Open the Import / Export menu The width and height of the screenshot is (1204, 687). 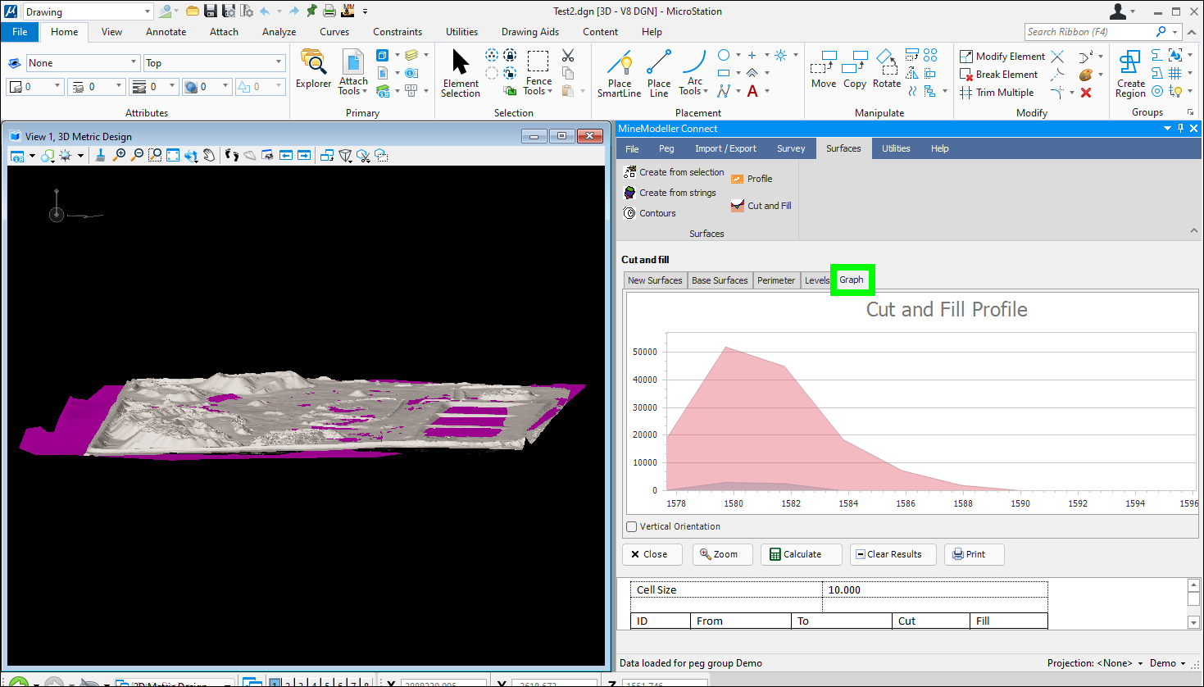pos(725,148)
